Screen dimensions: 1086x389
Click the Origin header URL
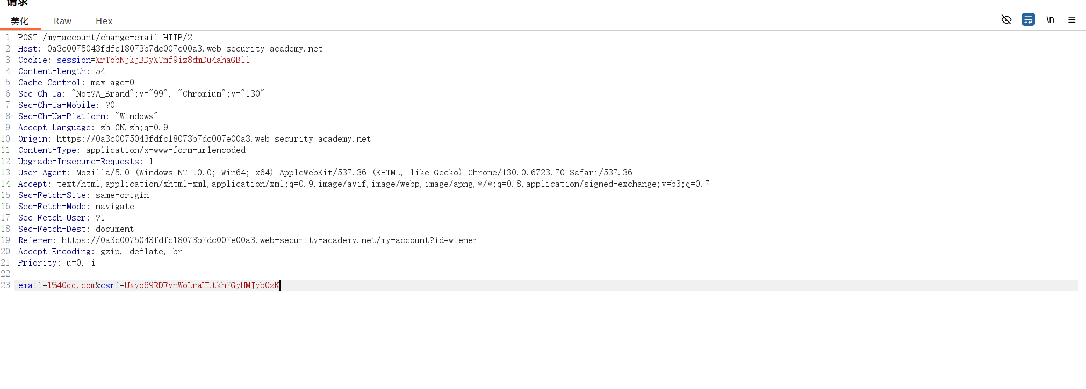click(x=213, y=139)
